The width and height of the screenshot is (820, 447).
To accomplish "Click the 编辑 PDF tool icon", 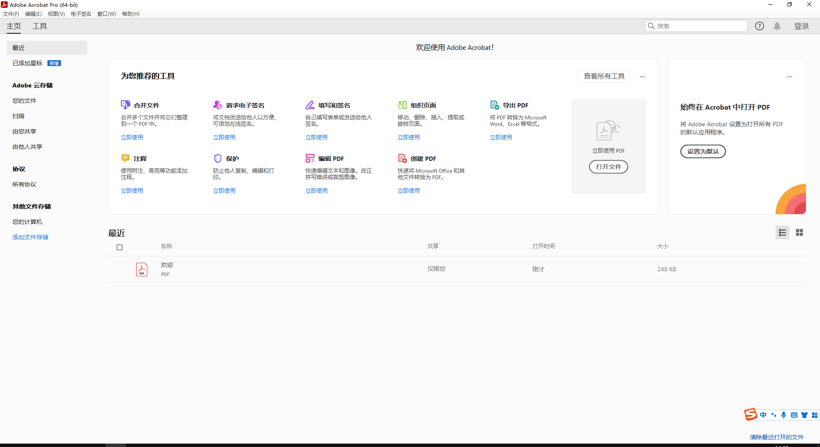I will [x=310, y=158].
